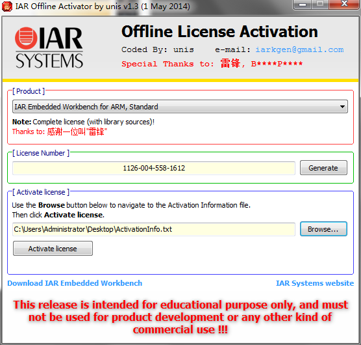This screenshot has height=345, width=361.
Task: Click the red educational purpose warning text
Action: (180, 317)
